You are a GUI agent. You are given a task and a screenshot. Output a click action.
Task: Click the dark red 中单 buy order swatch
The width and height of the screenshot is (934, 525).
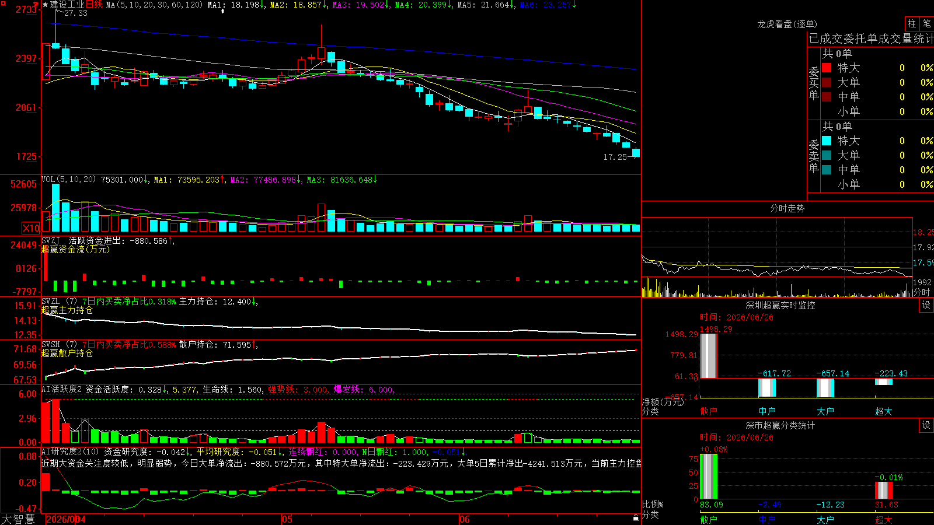point(827,96)
